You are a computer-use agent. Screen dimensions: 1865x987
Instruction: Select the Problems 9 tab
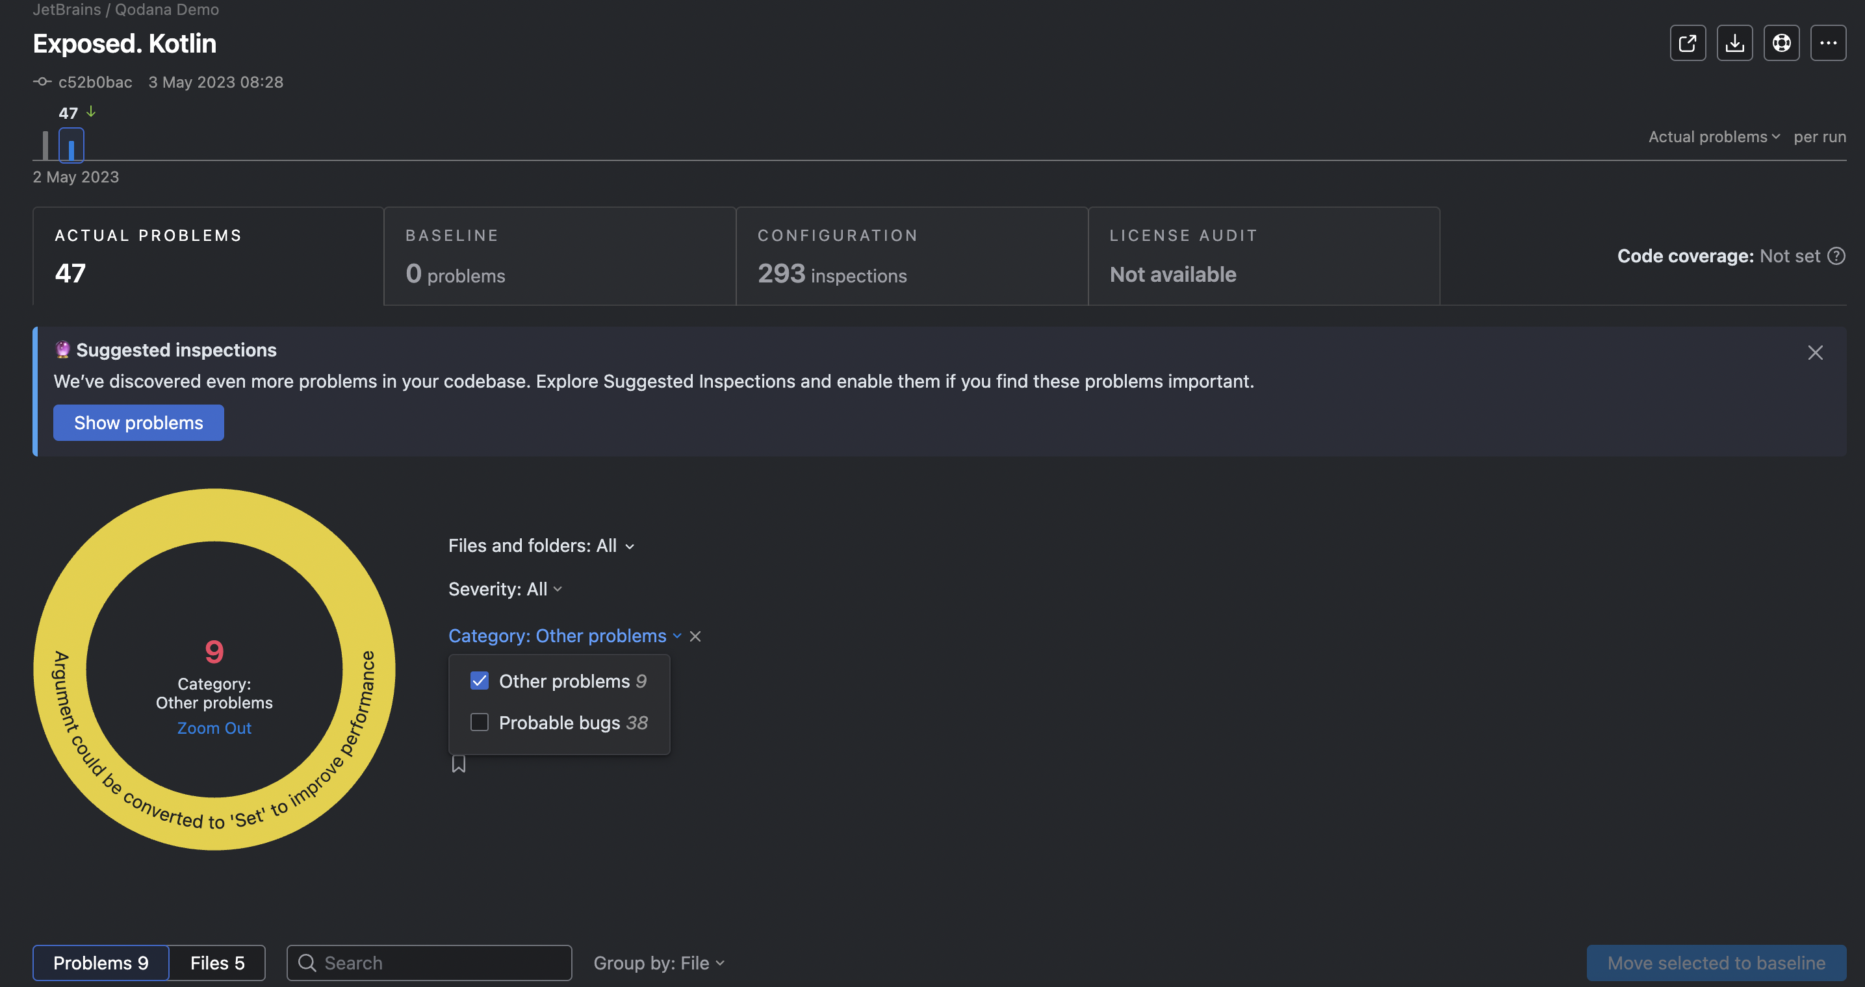click(101, 962)
